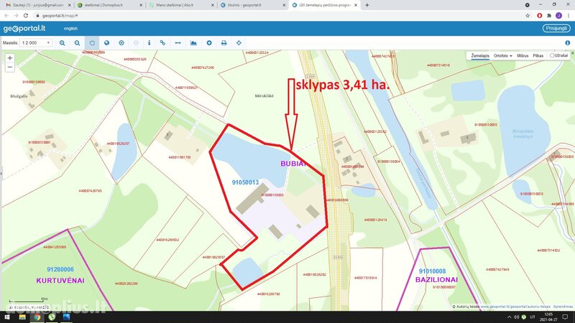This screenshot has width=575, height=323.
Task: Click the geoportal.lt logo
Action: pos(24,28)
